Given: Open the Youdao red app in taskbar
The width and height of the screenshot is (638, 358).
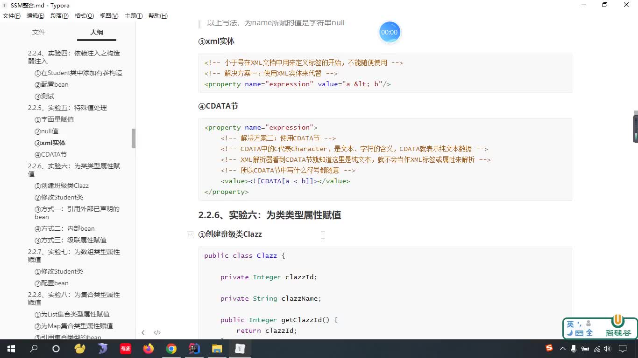Looking at the screenshot, I should point(126,348).
